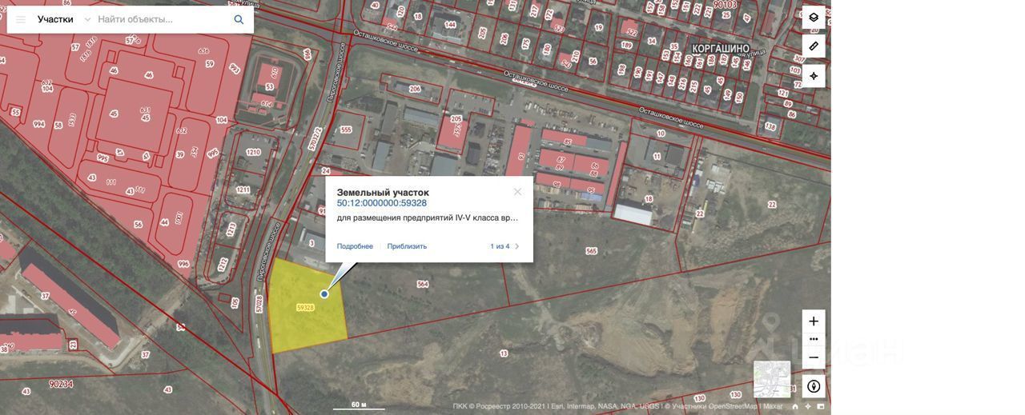This screenshot has width=1025, height=415.
Task: Click parcel labeled 565 on map
Action: click(591, 251)
